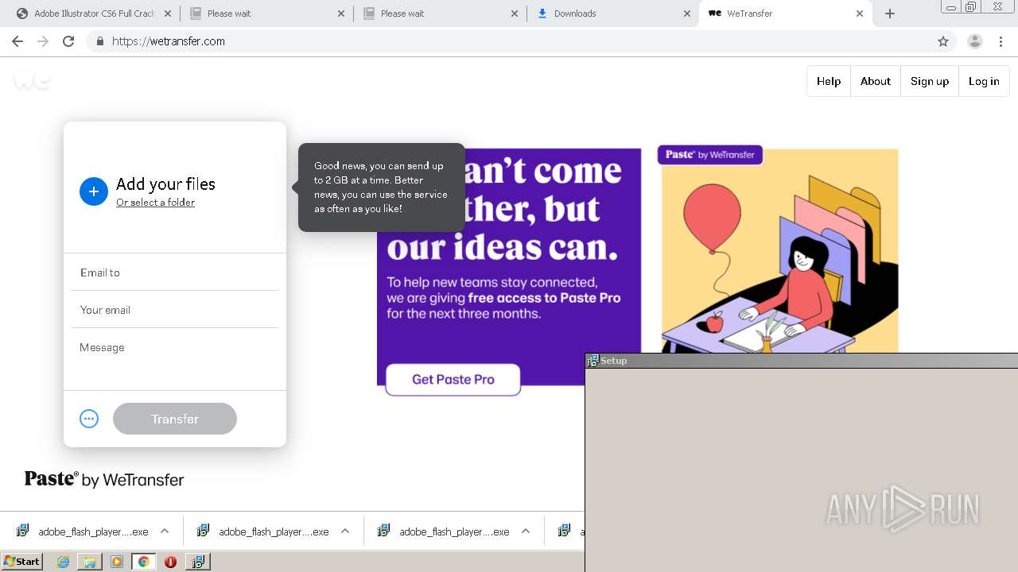The width and height of the screenshot is (1018, 572).
Task: Click the Paste by WeTransfer logo below the panel
Action: coord(104,479)
